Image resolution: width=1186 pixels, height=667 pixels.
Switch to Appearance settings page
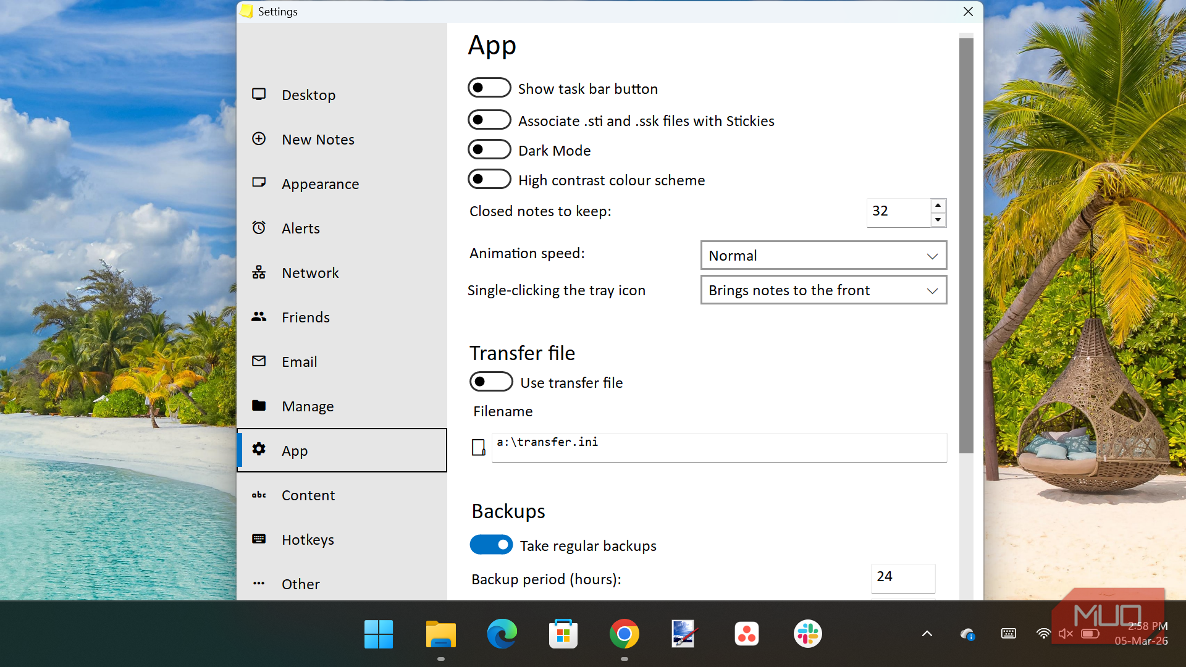(342, 184)
